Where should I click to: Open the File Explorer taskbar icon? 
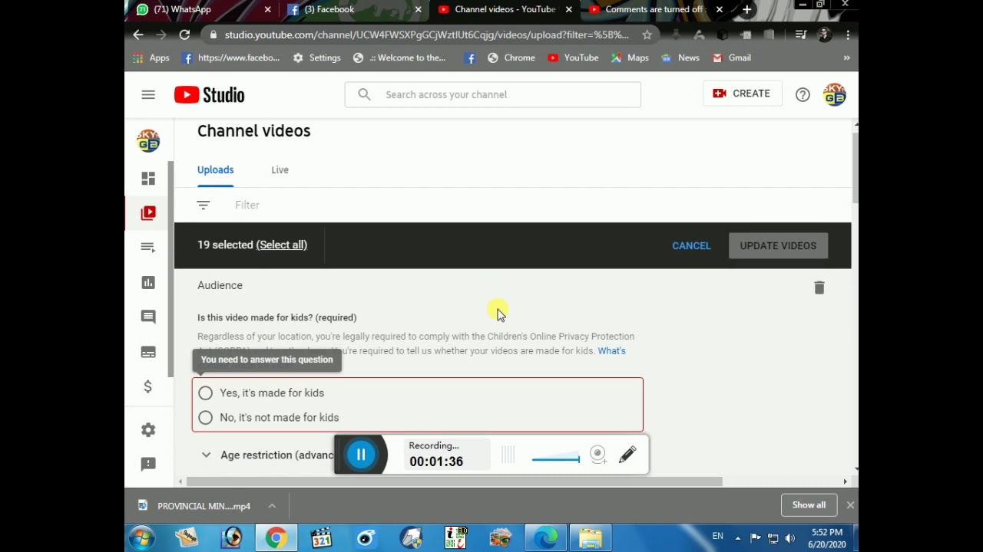590,538
